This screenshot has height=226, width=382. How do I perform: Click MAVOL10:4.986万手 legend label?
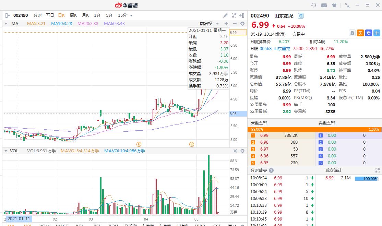[125, 151]
